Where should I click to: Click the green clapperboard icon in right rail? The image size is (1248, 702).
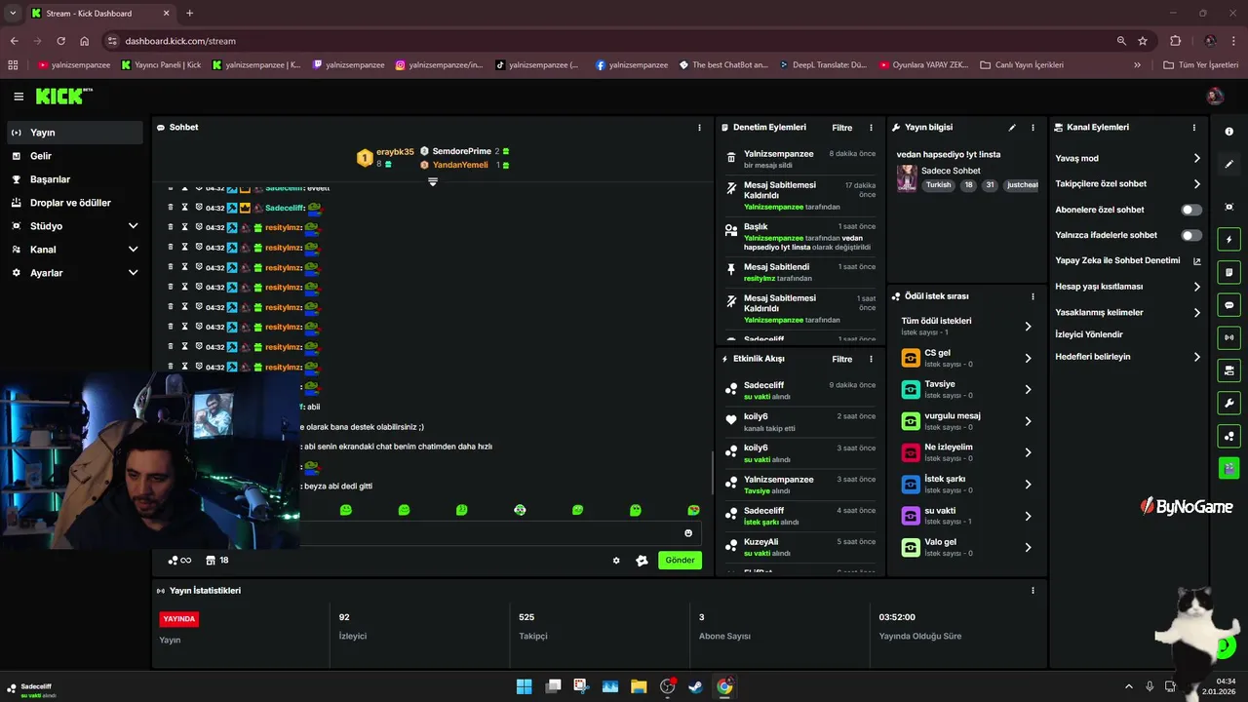[x=1228, y=468]
